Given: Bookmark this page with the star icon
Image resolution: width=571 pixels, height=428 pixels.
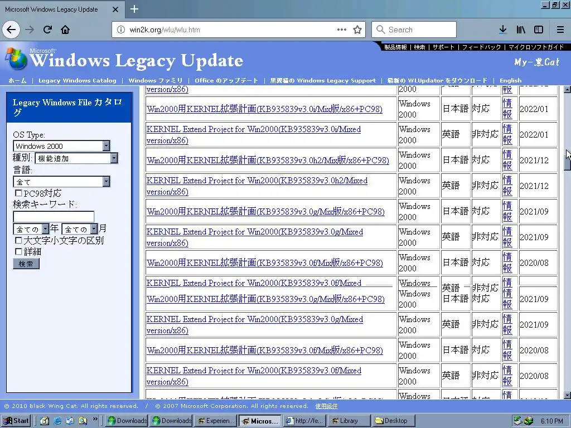Looking at the screenshot, I should [357, 30].
